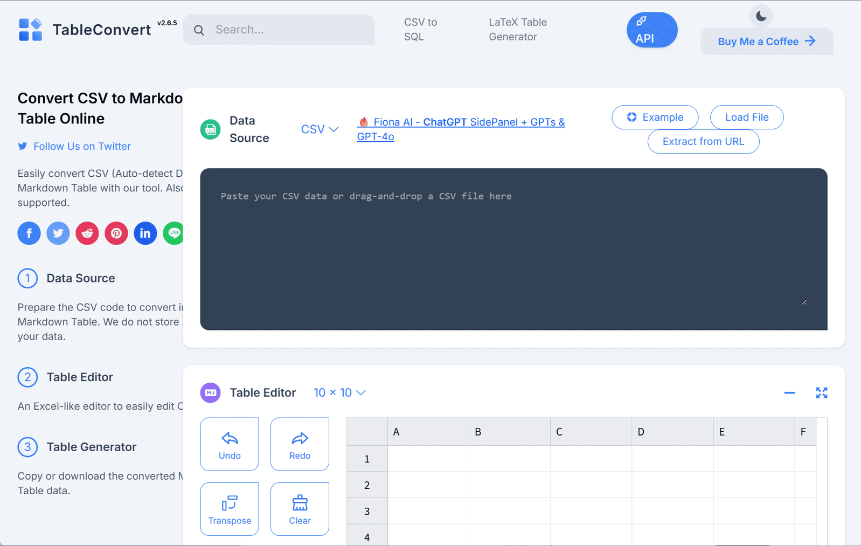Select row 2 header
This screenshot has height=546, width=861.
click(x=367, y=485)
